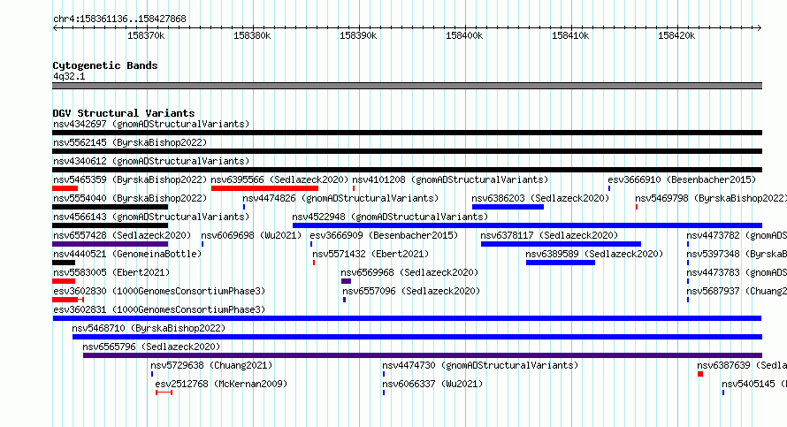Click the 4q32.1 band label
This screenshot has height=427, width=787.
[69, 76]
